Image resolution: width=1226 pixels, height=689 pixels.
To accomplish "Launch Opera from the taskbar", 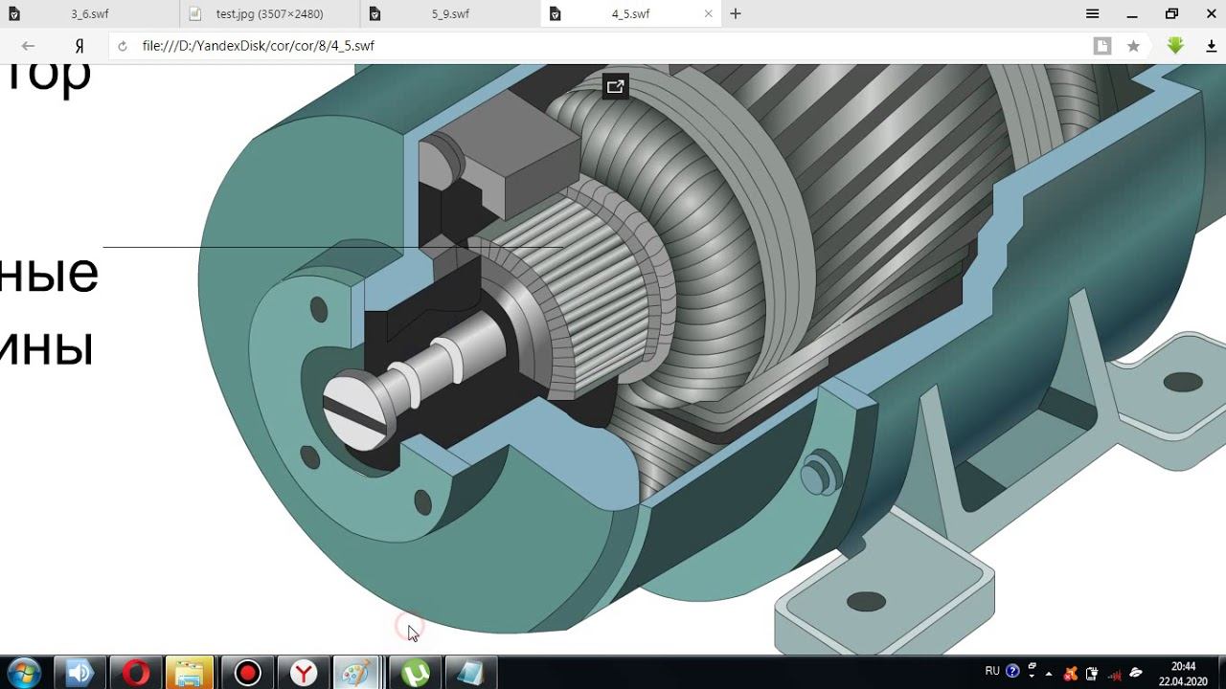I will pos(135,673).
